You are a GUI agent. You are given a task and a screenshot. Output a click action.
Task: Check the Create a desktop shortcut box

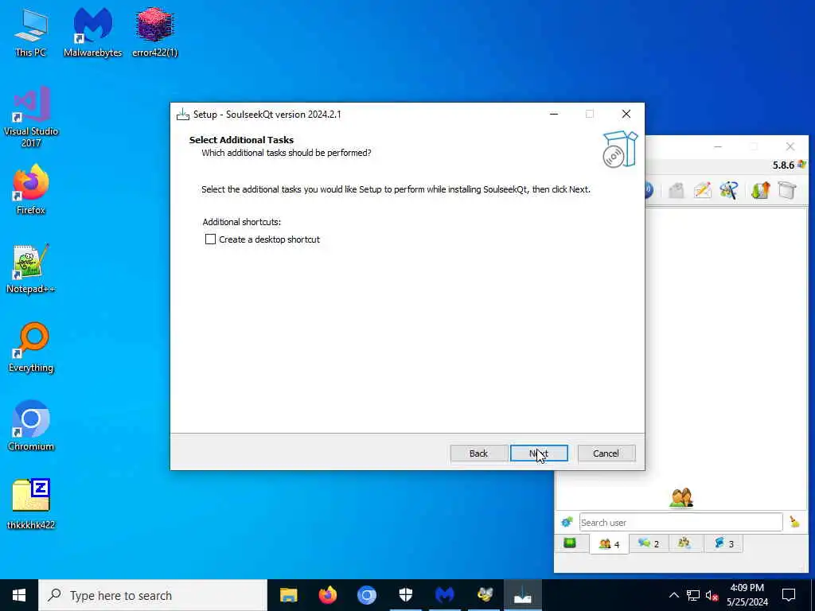pos(210,239)
